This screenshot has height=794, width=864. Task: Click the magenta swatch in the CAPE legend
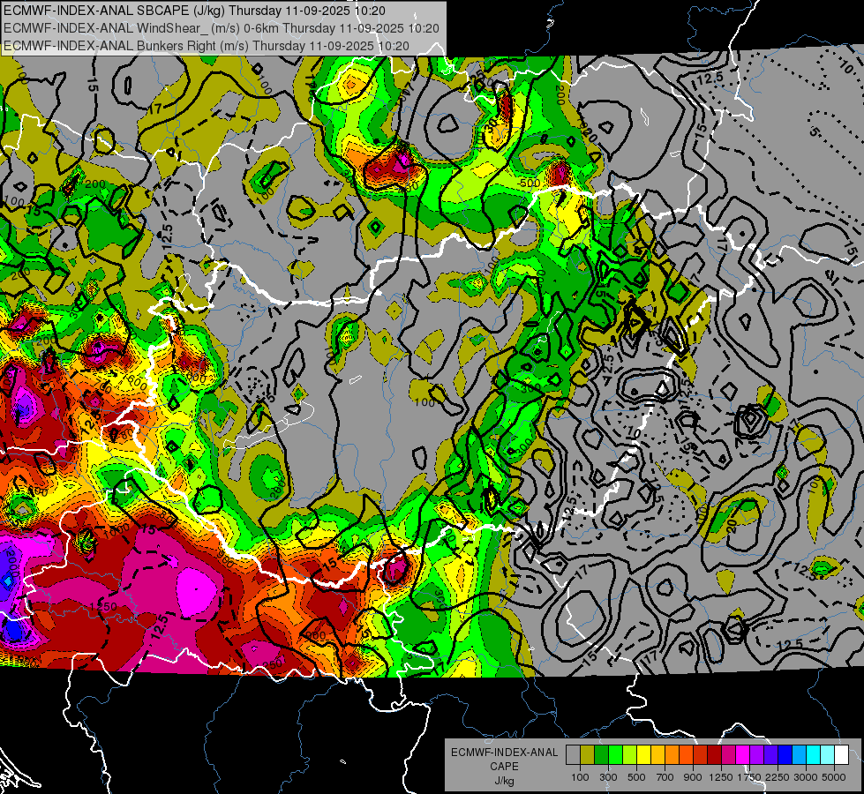(743, 754)
